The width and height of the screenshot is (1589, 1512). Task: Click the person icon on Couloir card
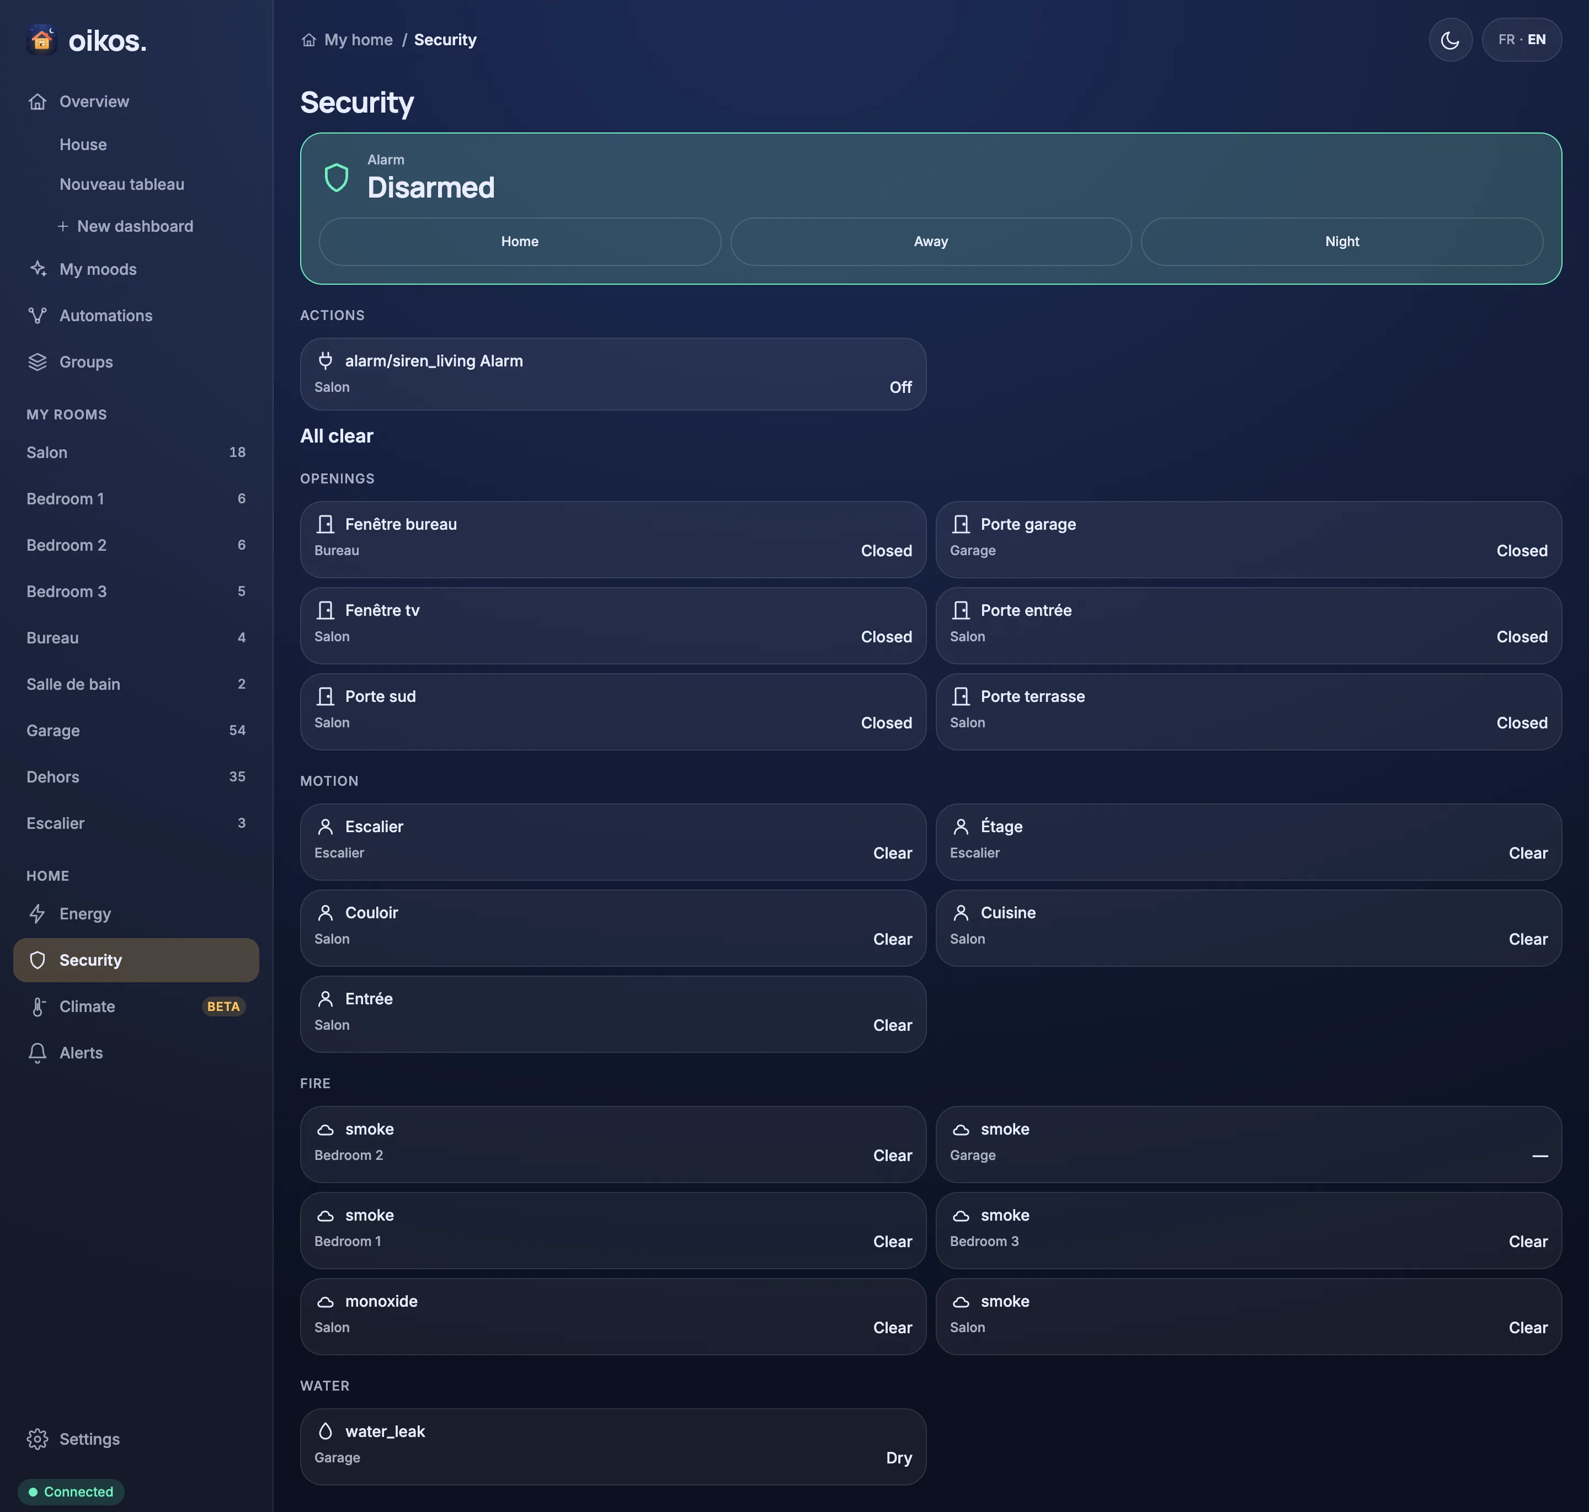[x=325, y=912]
